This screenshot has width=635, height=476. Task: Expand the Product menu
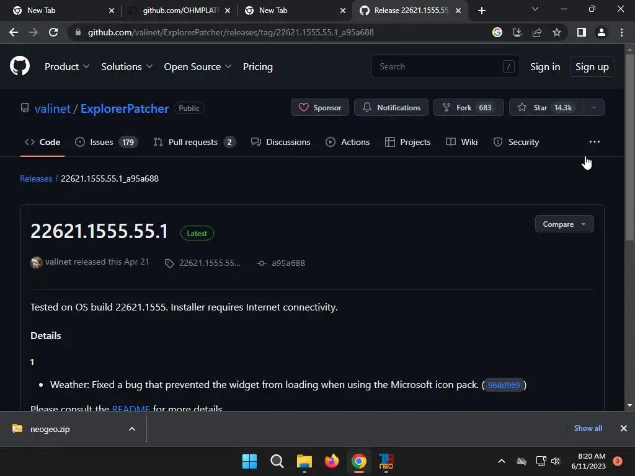click(x=67, y=67)
